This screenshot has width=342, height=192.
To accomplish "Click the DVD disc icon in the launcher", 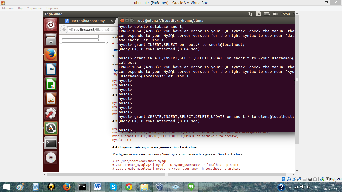I will (51, 158).
